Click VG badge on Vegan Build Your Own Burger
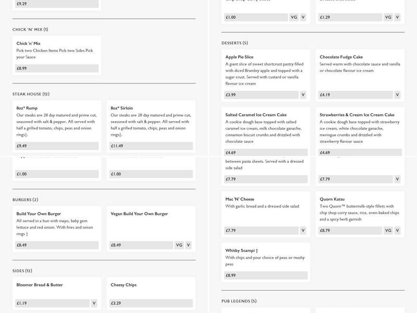417x313 pixels. 179,245
